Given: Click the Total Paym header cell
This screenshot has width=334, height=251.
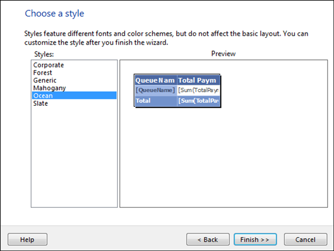Looking at the screenshot, I should [198, 80].
